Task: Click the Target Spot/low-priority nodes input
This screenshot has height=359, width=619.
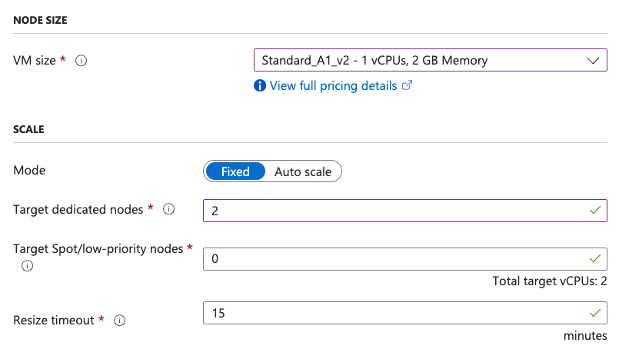Action: [392, 259]
